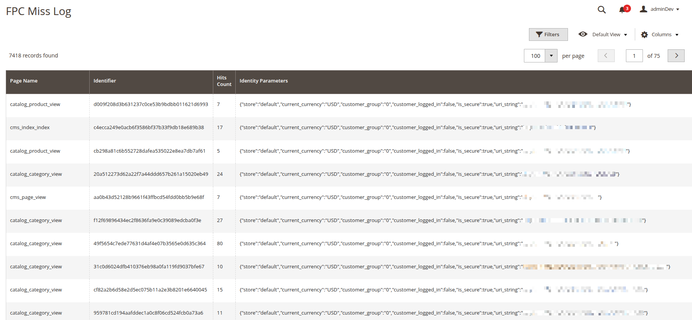The image size is (692, 320).
Task: Click identifier 31c0d6024dfb410376eb98a0fa119fd9037bfe67
Action: [149, 267]
